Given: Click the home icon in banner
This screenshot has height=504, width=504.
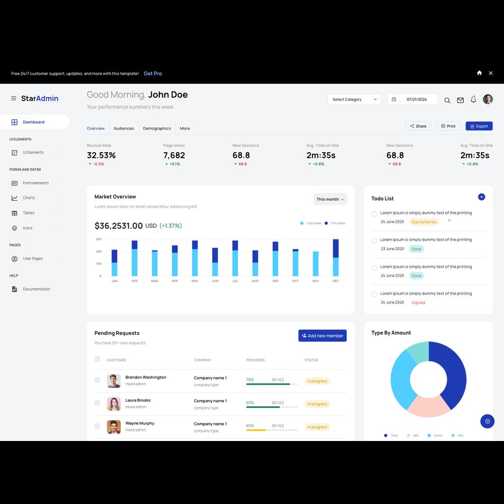Looking at the screenshot, I should 479,73.
